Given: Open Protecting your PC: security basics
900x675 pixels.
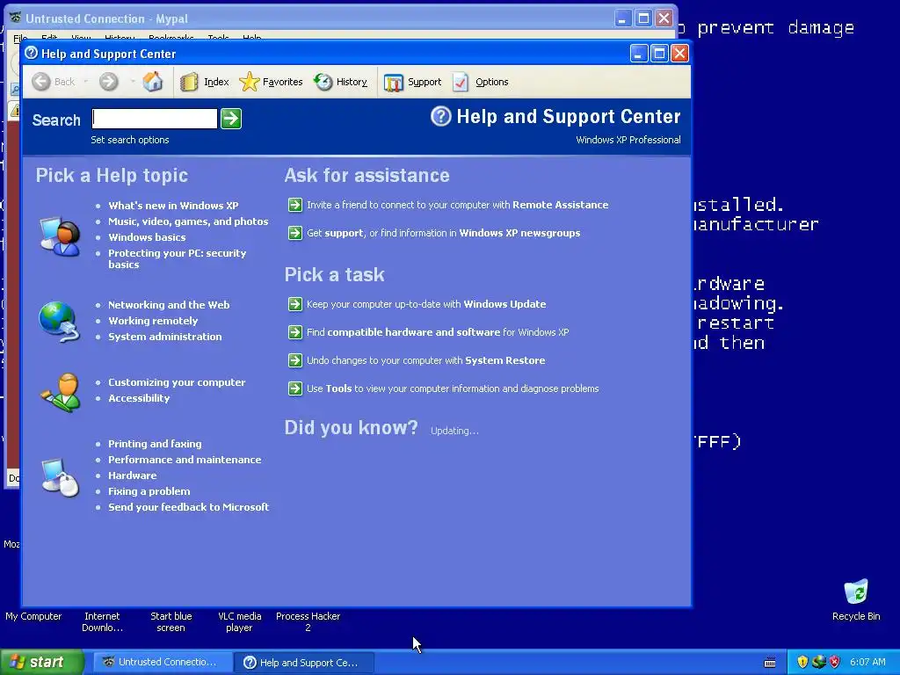Looking at the screenshot, I should [178, 259].
